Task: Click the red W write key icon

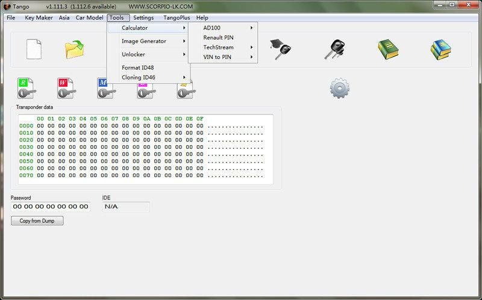Action: (66, 88)
